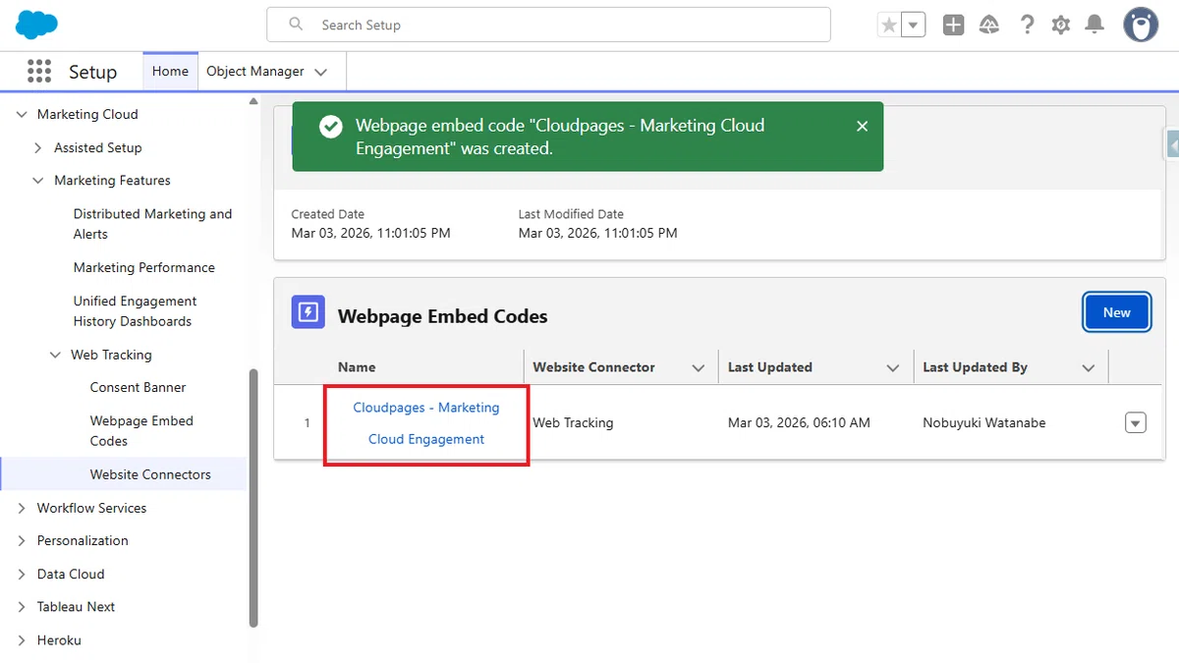Click the Favorites star icon
1179x663 pixels.
tap(889, 26)
